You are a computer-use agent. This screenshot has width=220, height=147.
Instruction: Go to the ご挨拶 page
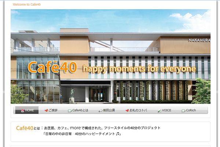coord(53,110)
